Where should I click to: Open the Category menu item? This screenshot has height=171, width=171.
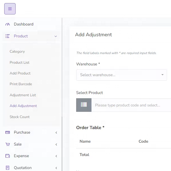(x=17, y=52)
